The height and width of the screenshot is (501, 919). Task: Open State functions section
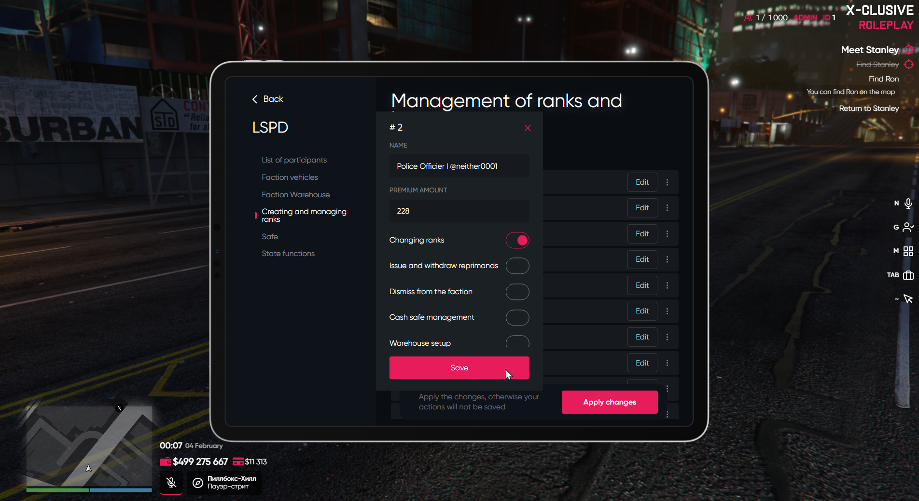(288, 254)
